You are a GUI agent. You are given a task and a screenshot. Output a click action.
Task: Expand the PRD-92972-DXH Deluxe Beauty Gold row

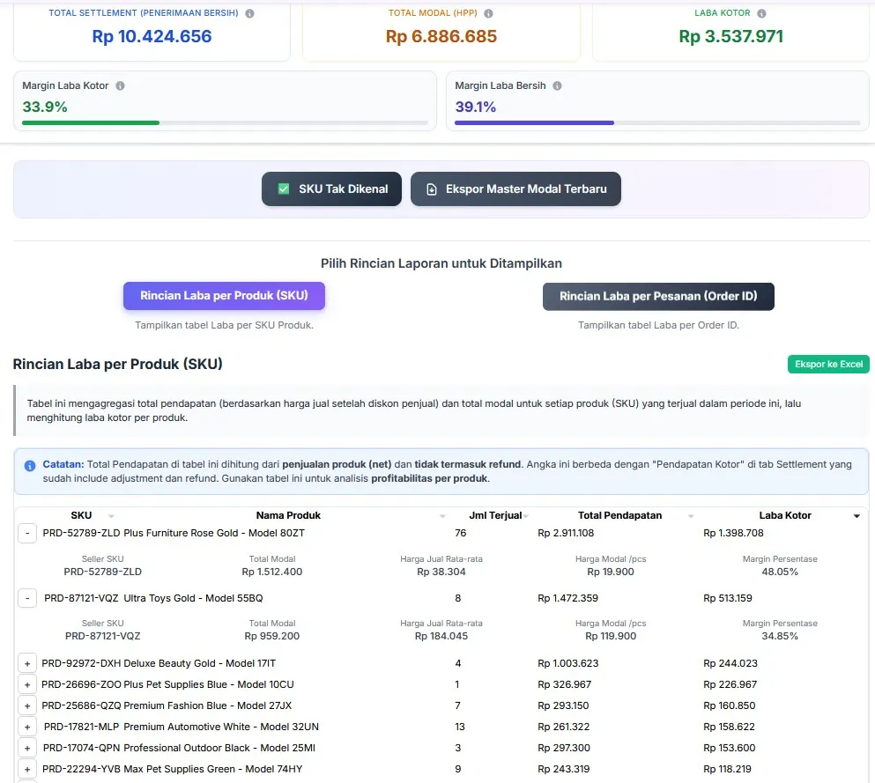pyautogui.click(x=27, y=664)
